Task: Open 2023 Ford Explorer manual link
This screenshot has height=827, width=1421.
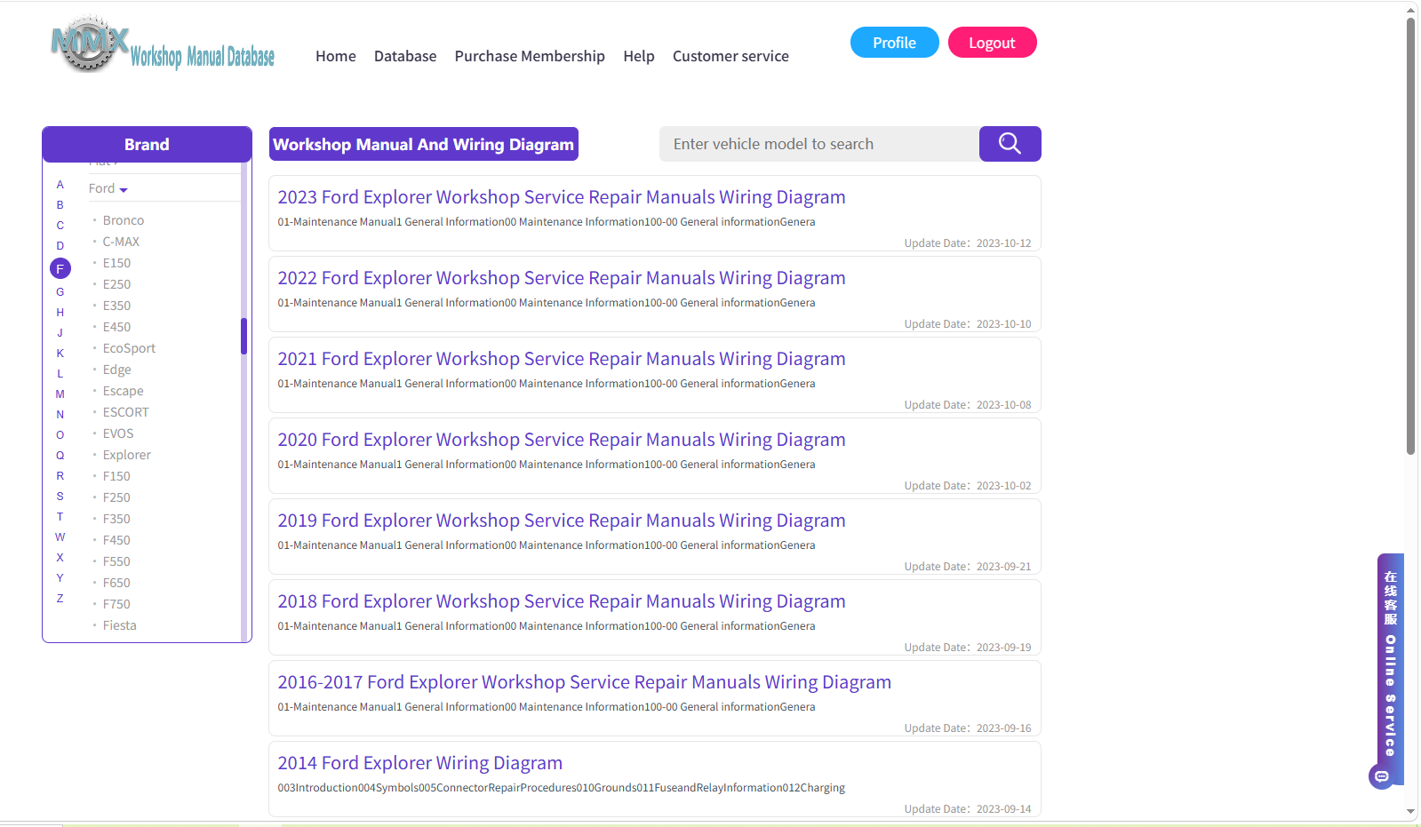Action: click(562, 197)
